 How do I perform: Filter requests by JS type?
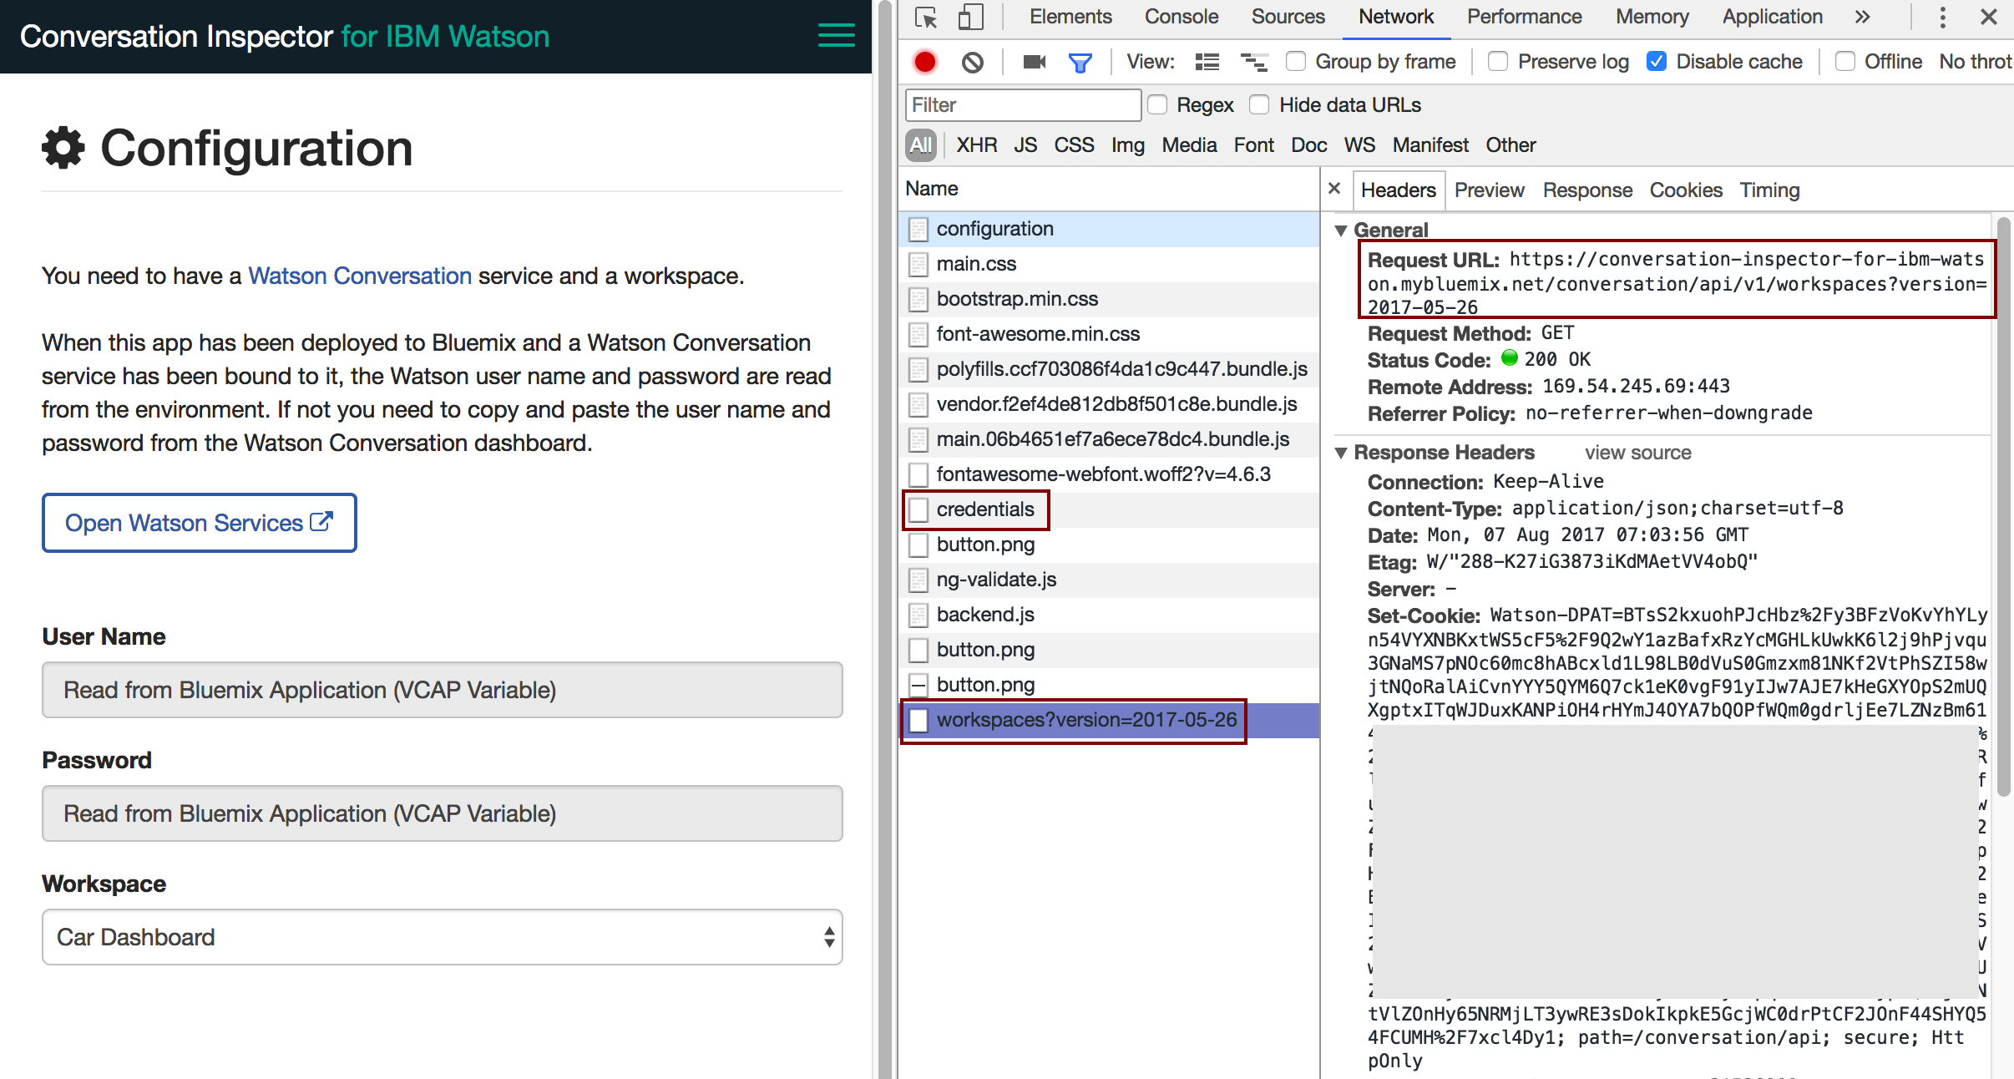pos(1025,145)
